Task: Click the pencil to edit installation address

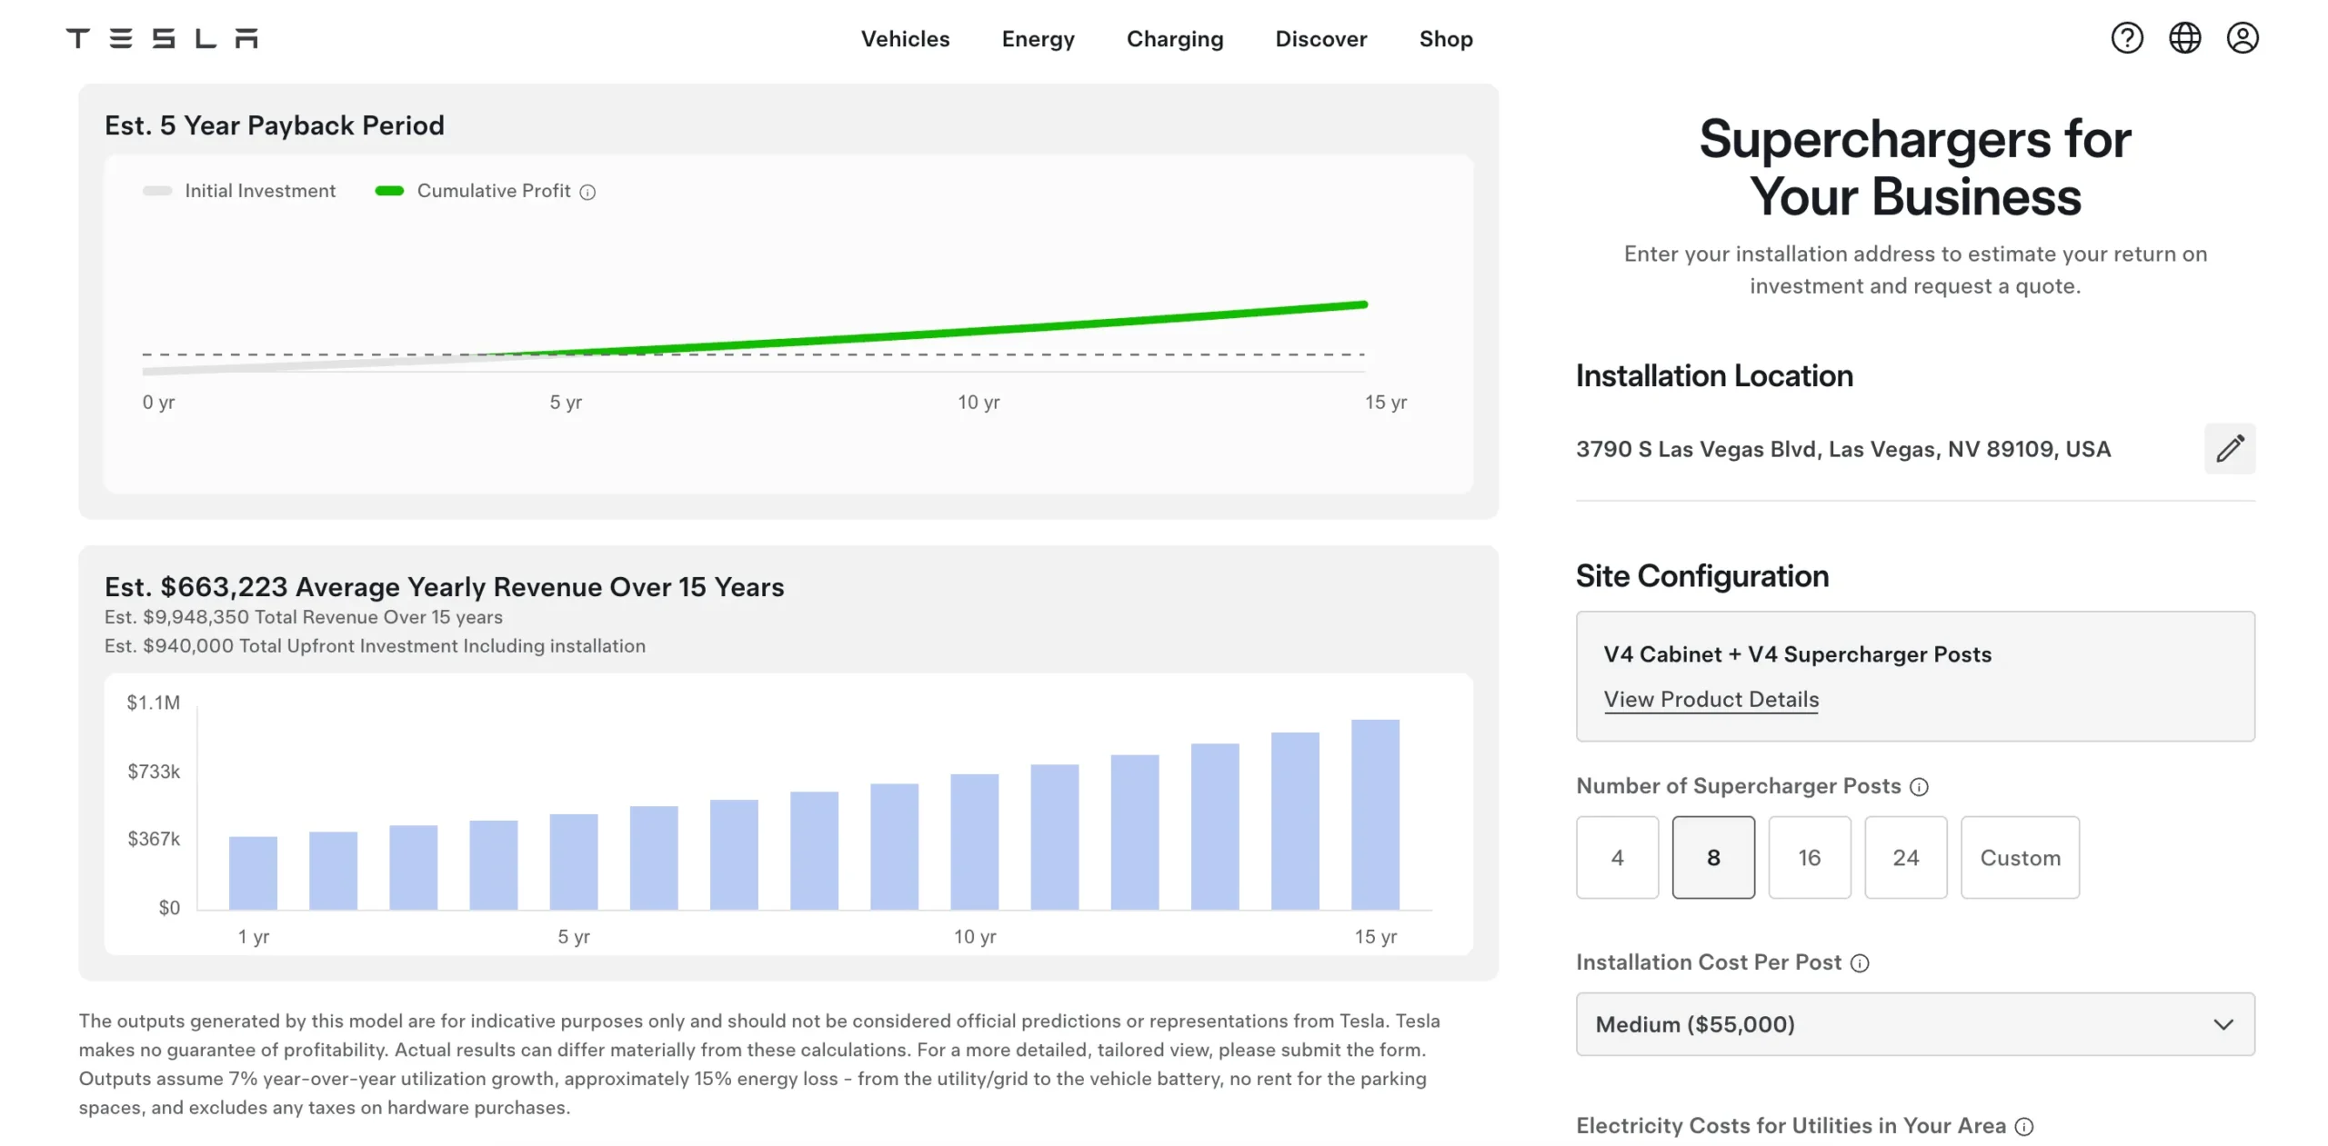Action: [x=2230, y=448]
